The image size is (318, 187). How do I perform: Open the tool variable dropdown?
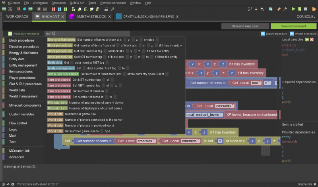(x=256, y=83)
